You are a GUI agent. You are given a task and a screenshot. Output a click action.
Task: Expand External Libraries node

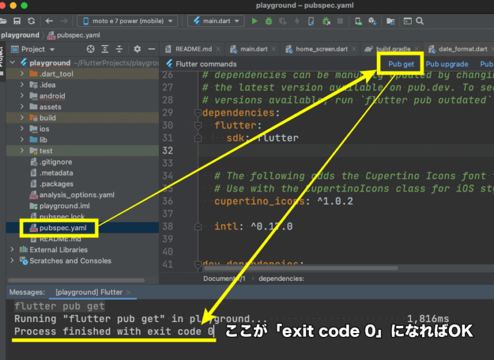(x=12, y=249)
